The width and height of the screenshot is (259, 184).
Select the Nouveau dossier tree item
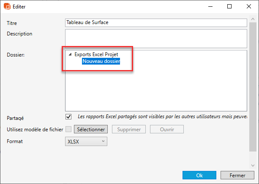[101, 61]
